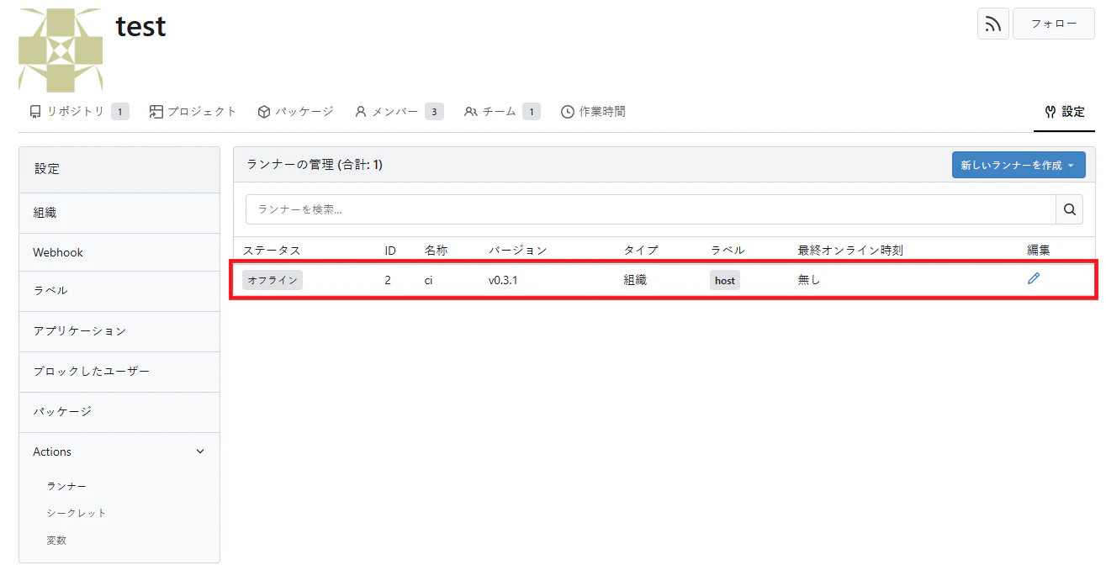Click the 組織 type cell in runner row
The image size is (1106, 581).
tap(635, 280)
